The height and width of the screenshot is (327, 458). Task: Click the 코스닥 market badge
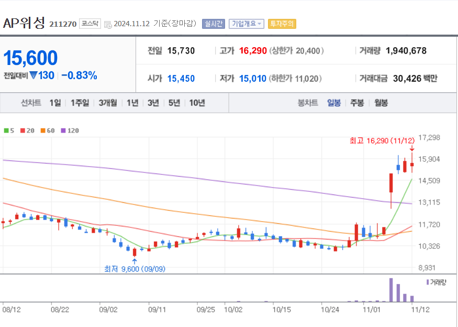click(x=90, y=24)
